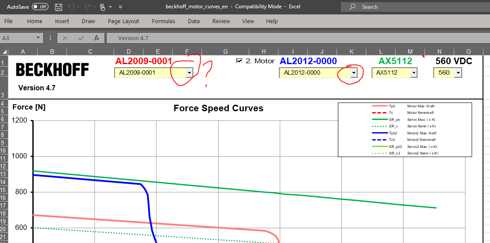The height and width of the screenshot is (243, 490).
Task: Click the Save icon in title bar
Action: point(58,7)
